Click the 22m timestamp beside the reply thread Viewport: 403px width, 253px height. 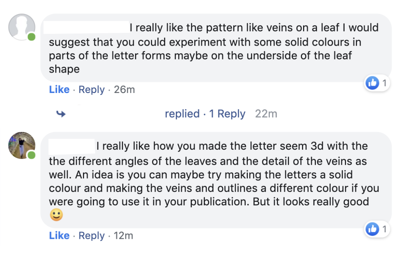[266, 114]
